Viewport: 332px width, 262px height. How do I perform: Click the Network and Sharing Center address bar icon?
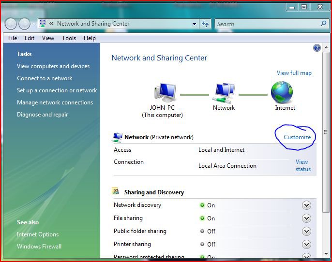click(x=43, y=24)
